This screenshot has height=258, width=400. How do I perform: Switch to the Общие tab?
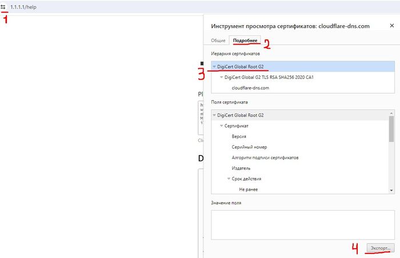coord(218,41)
